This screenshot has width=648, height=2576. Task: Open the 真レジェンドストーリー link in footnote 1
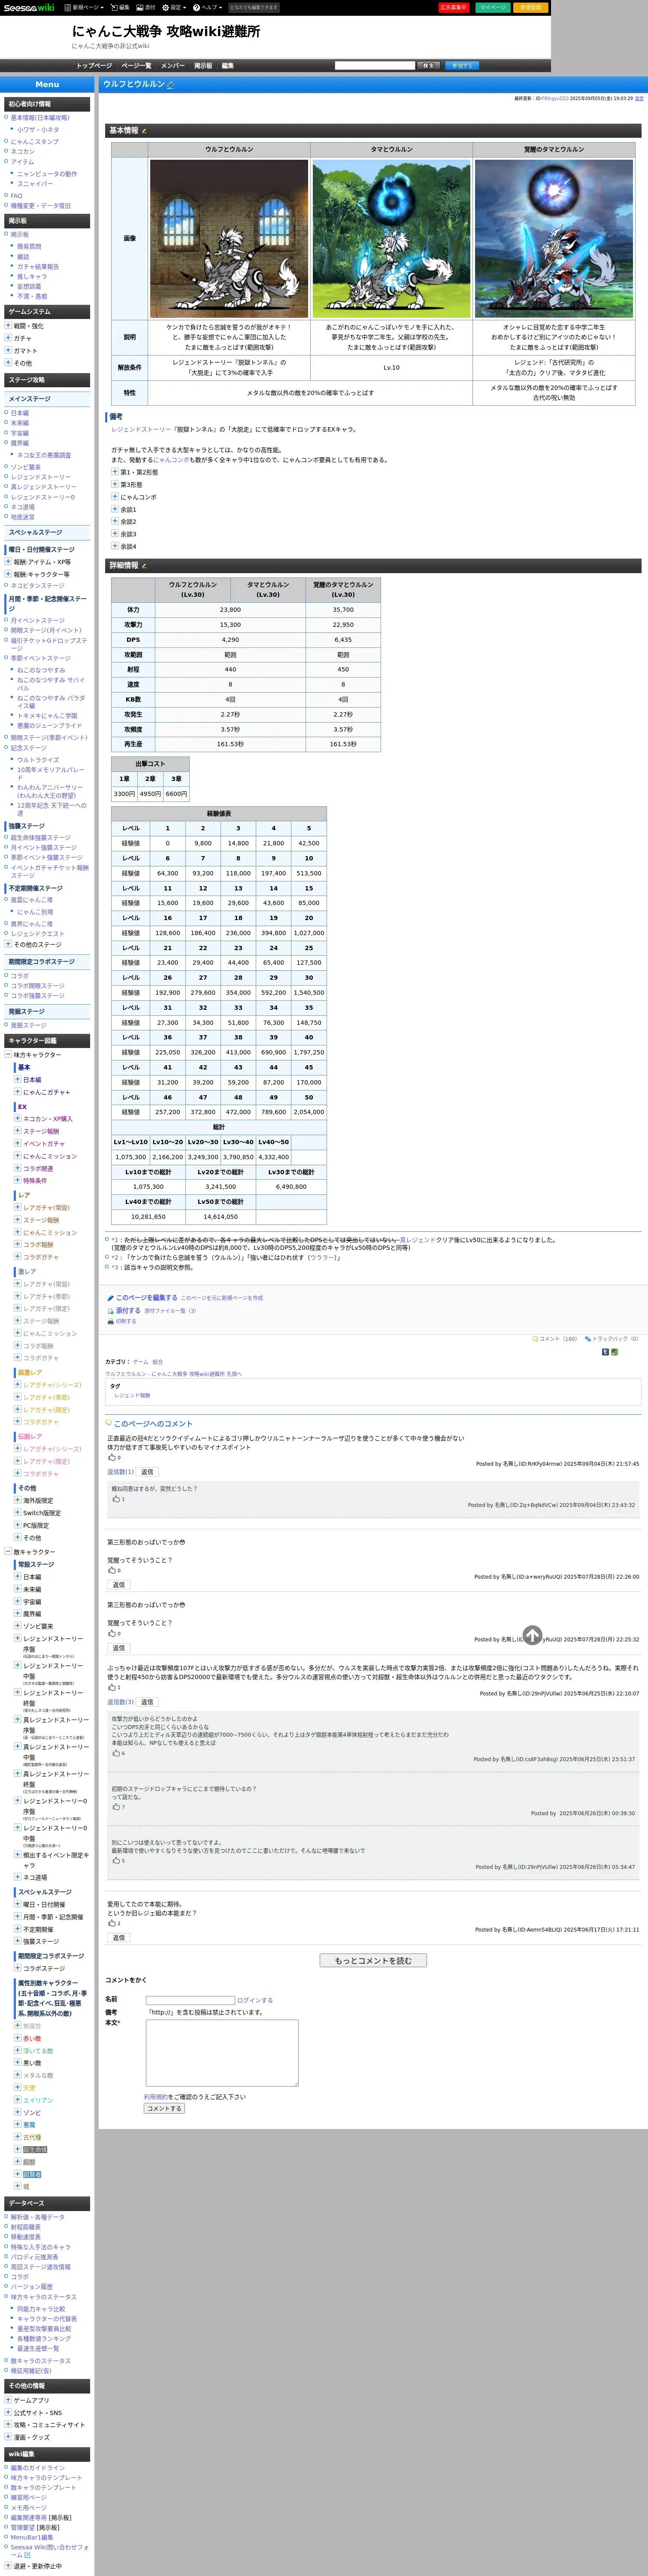417,1240
